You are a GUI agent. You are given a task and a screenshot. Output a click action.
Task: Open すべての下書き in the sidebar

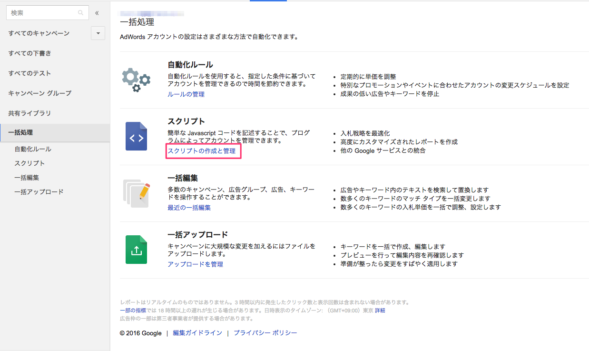tap(29, 53)
